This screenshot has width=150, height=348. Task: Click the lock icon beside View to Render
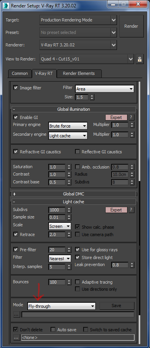point(140,59)
